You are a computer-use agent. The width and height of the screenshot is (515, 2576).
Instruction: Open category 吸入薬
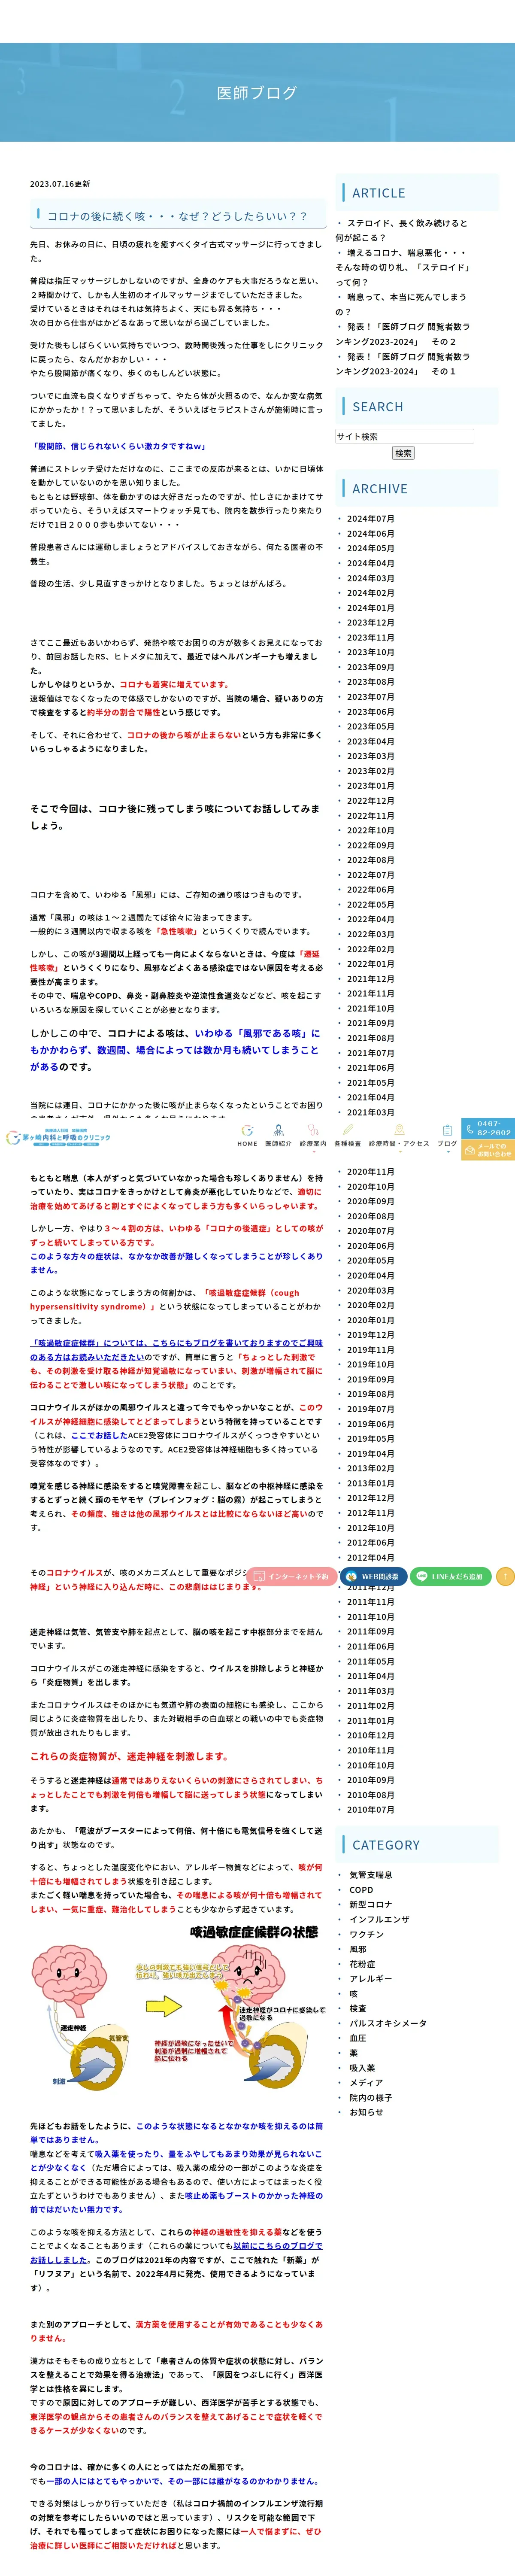[362, 2068]
